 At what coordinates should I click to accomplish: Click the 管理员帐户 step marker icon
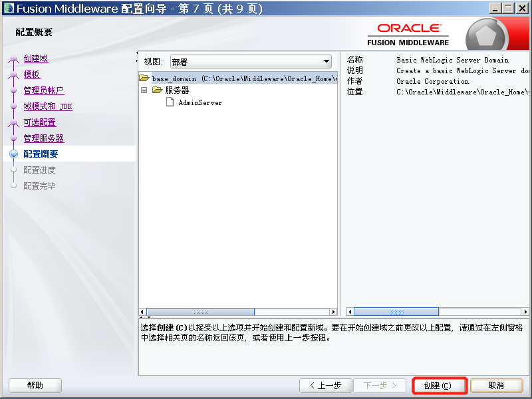[x=13, y=90]
